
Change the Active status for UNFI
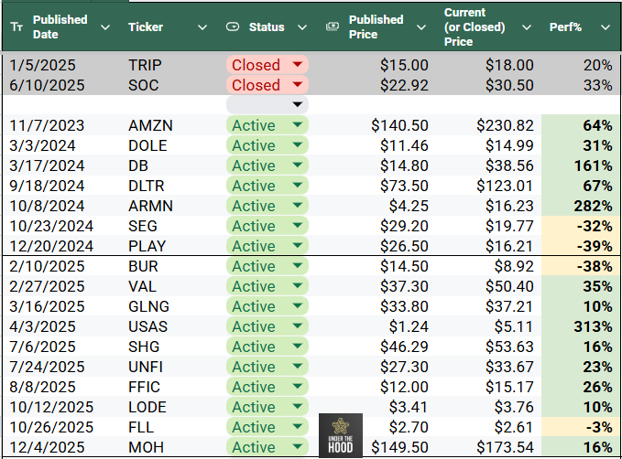267,367
